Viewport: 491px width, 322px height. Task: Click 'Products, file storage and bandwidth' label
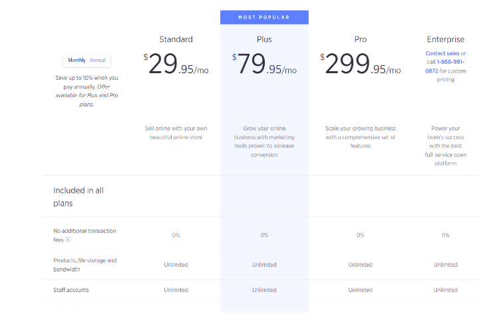click(85, 265)
